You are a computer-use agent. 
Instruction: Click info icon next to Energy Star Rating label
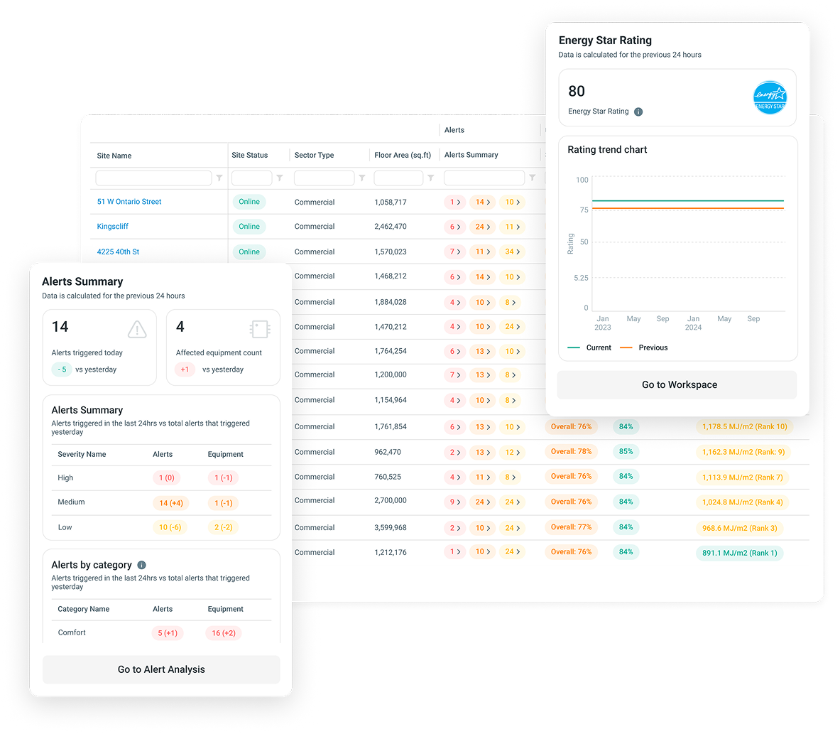638,112
